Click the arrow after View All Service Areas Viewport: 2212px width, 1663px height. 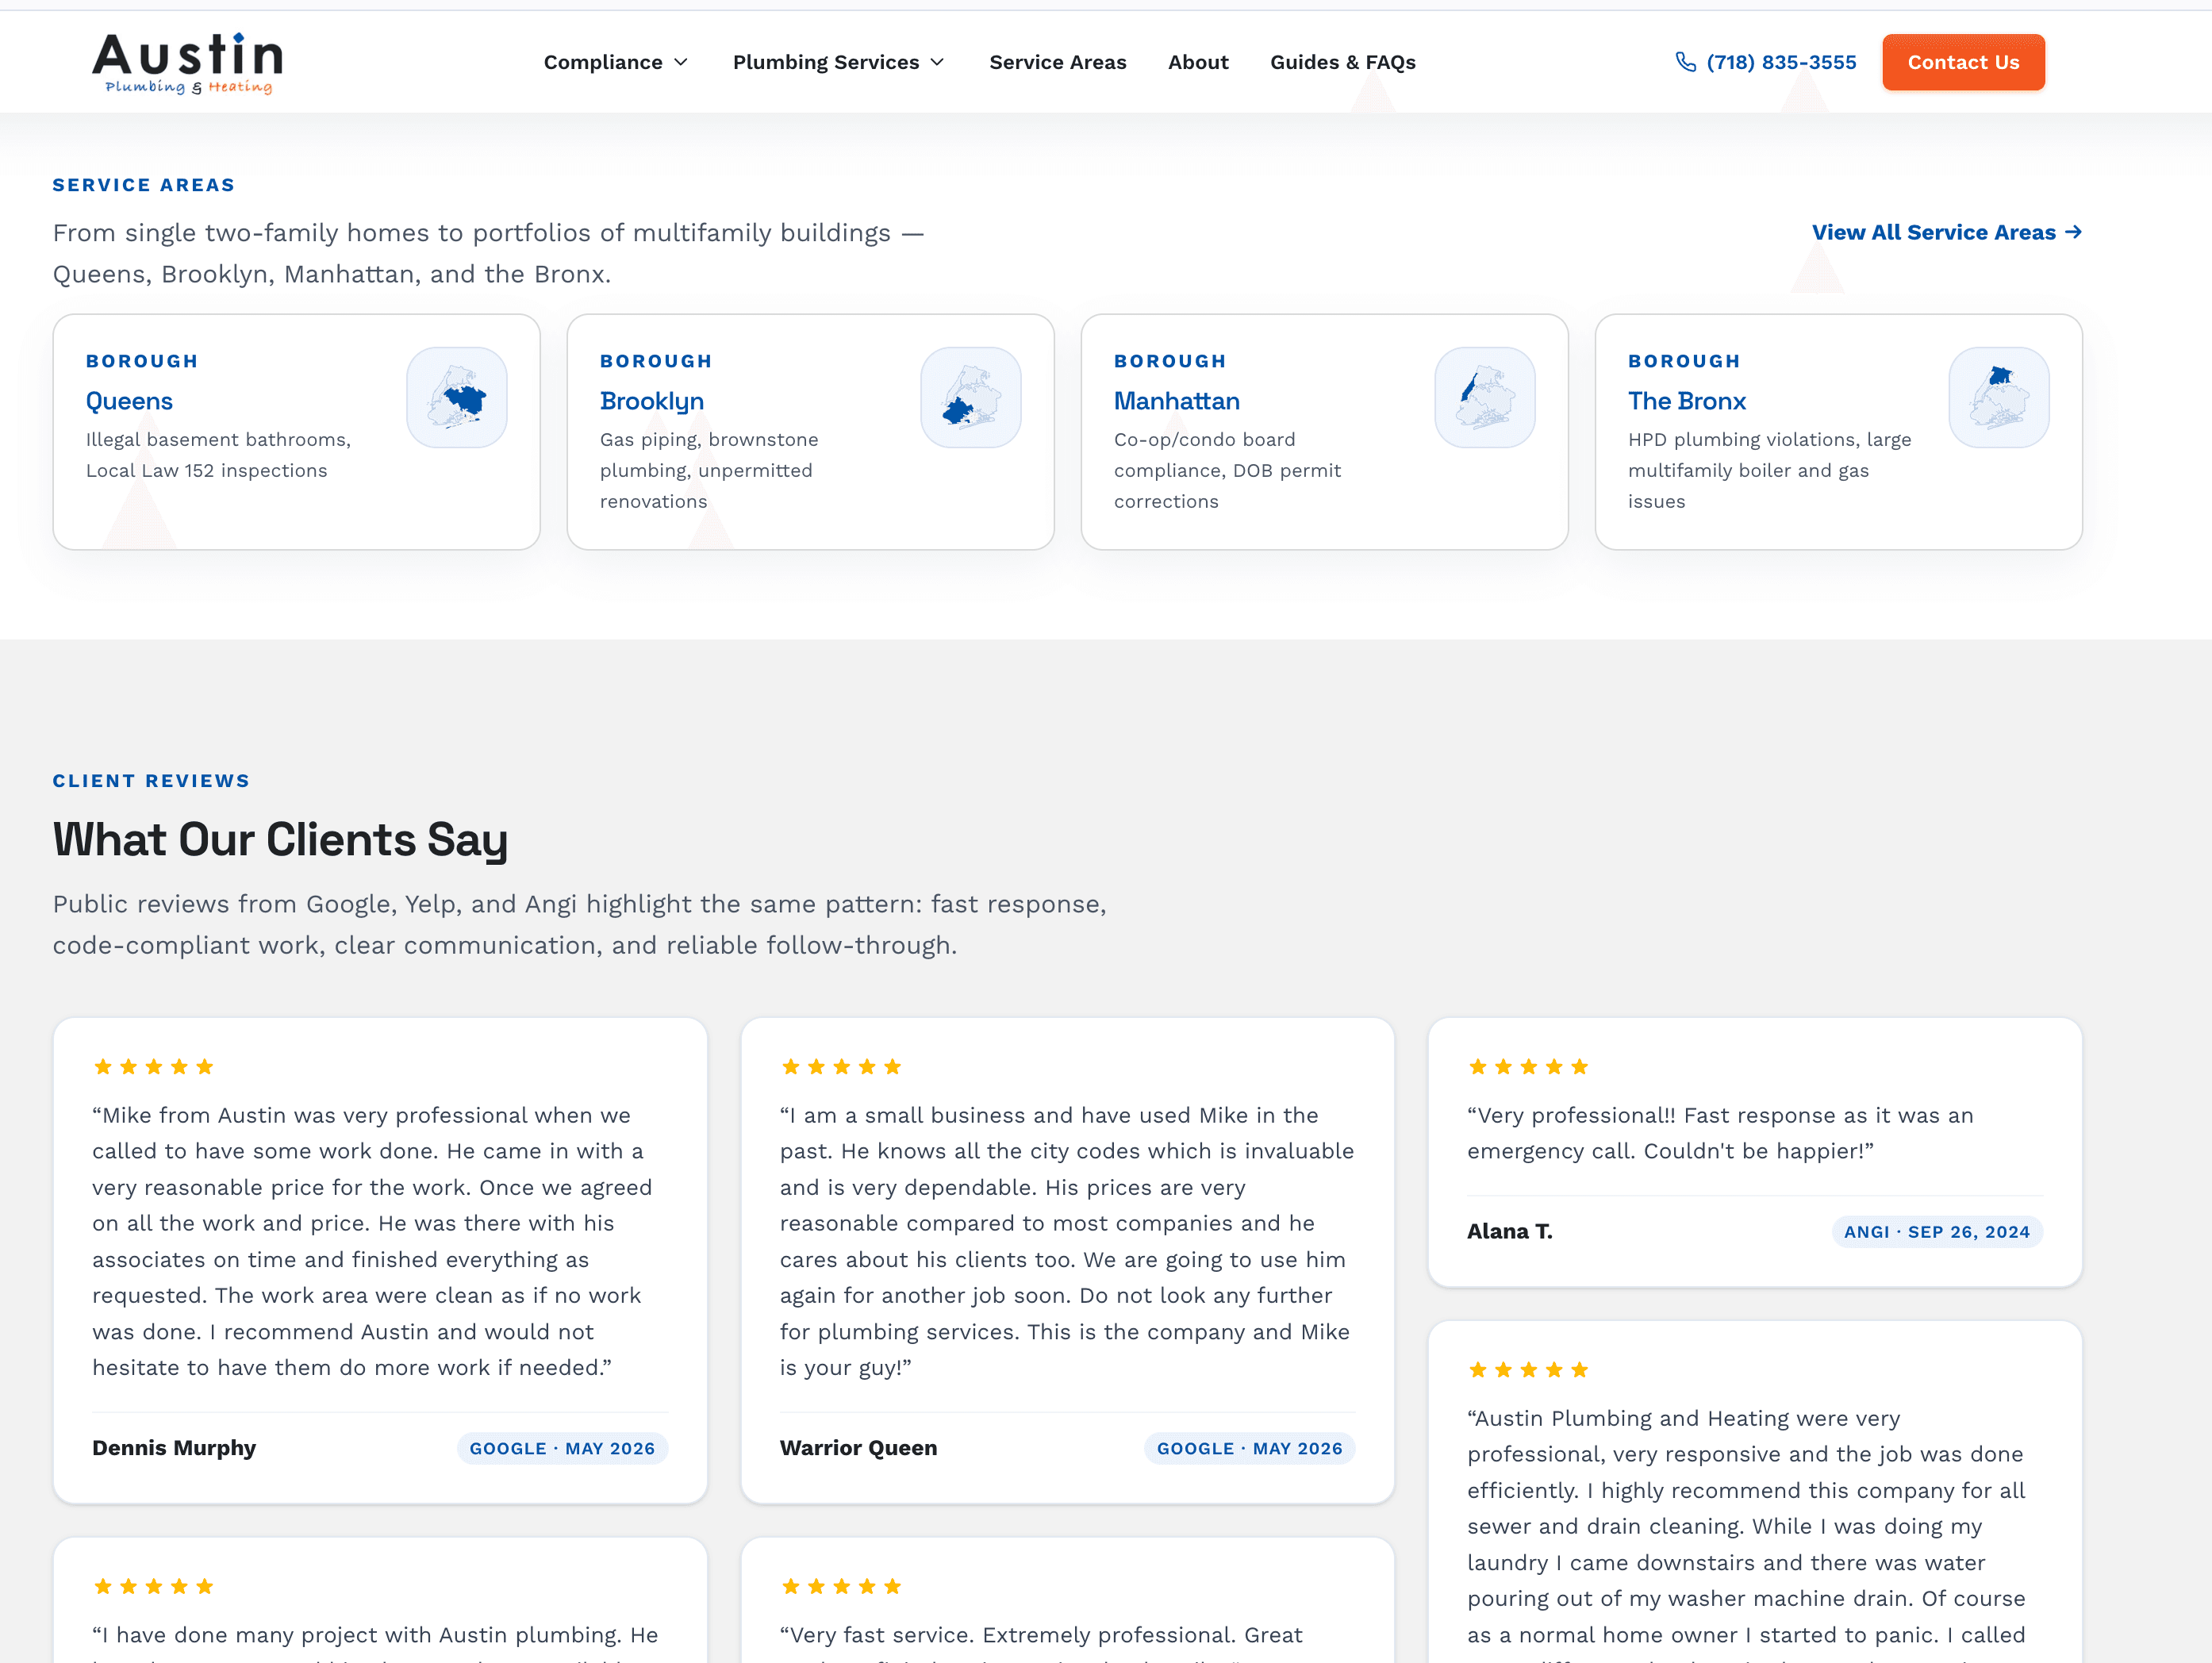2073,232
